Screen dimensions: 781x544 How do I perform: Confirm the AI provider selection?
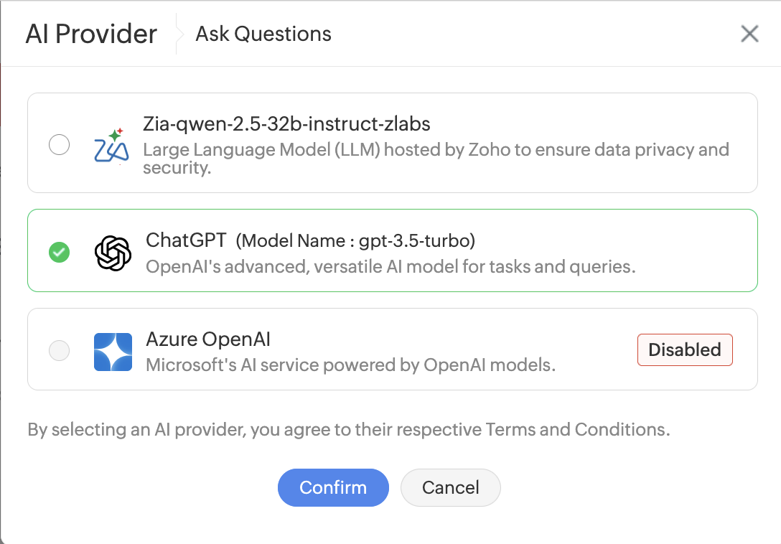tap(333, 487)
